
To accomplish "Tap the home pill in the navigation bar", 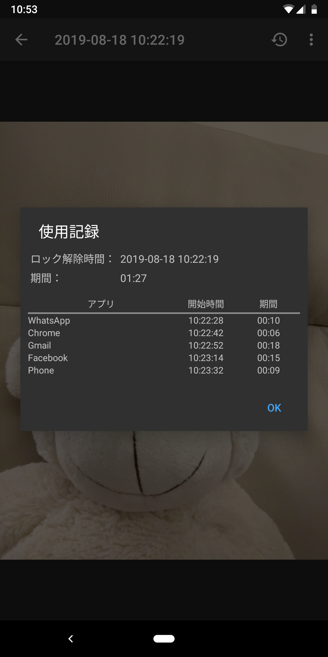I will pos(164,639).
